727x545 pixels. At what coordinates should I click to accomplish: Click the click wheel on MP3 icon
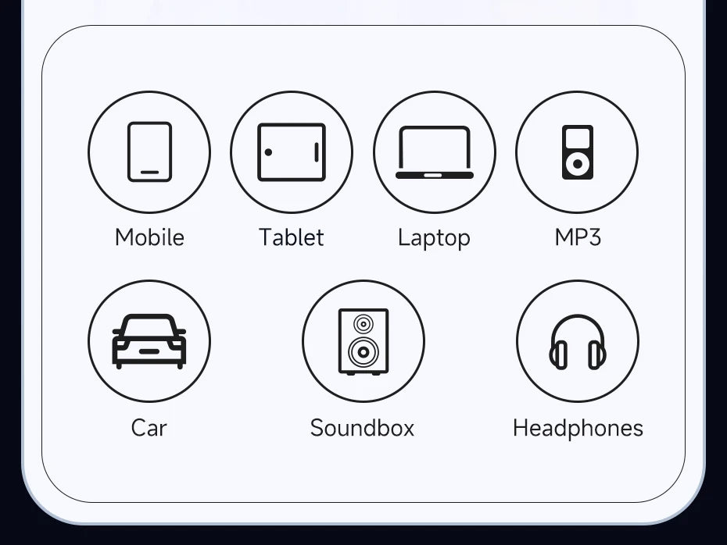577,163
